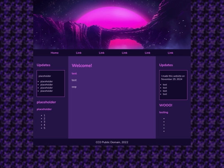Click the 'oop' paragraph text

[74, 87]
